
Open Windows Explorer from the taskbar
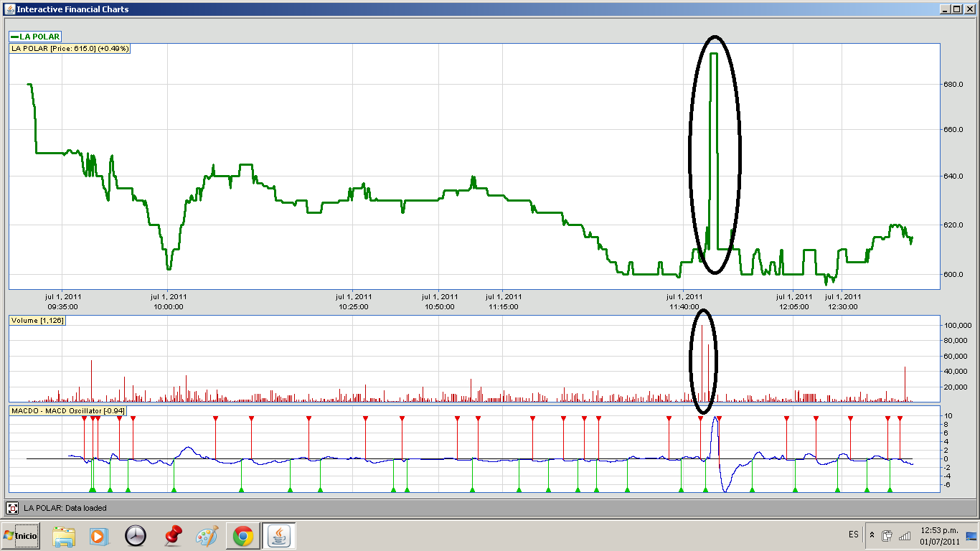(64, 536)
